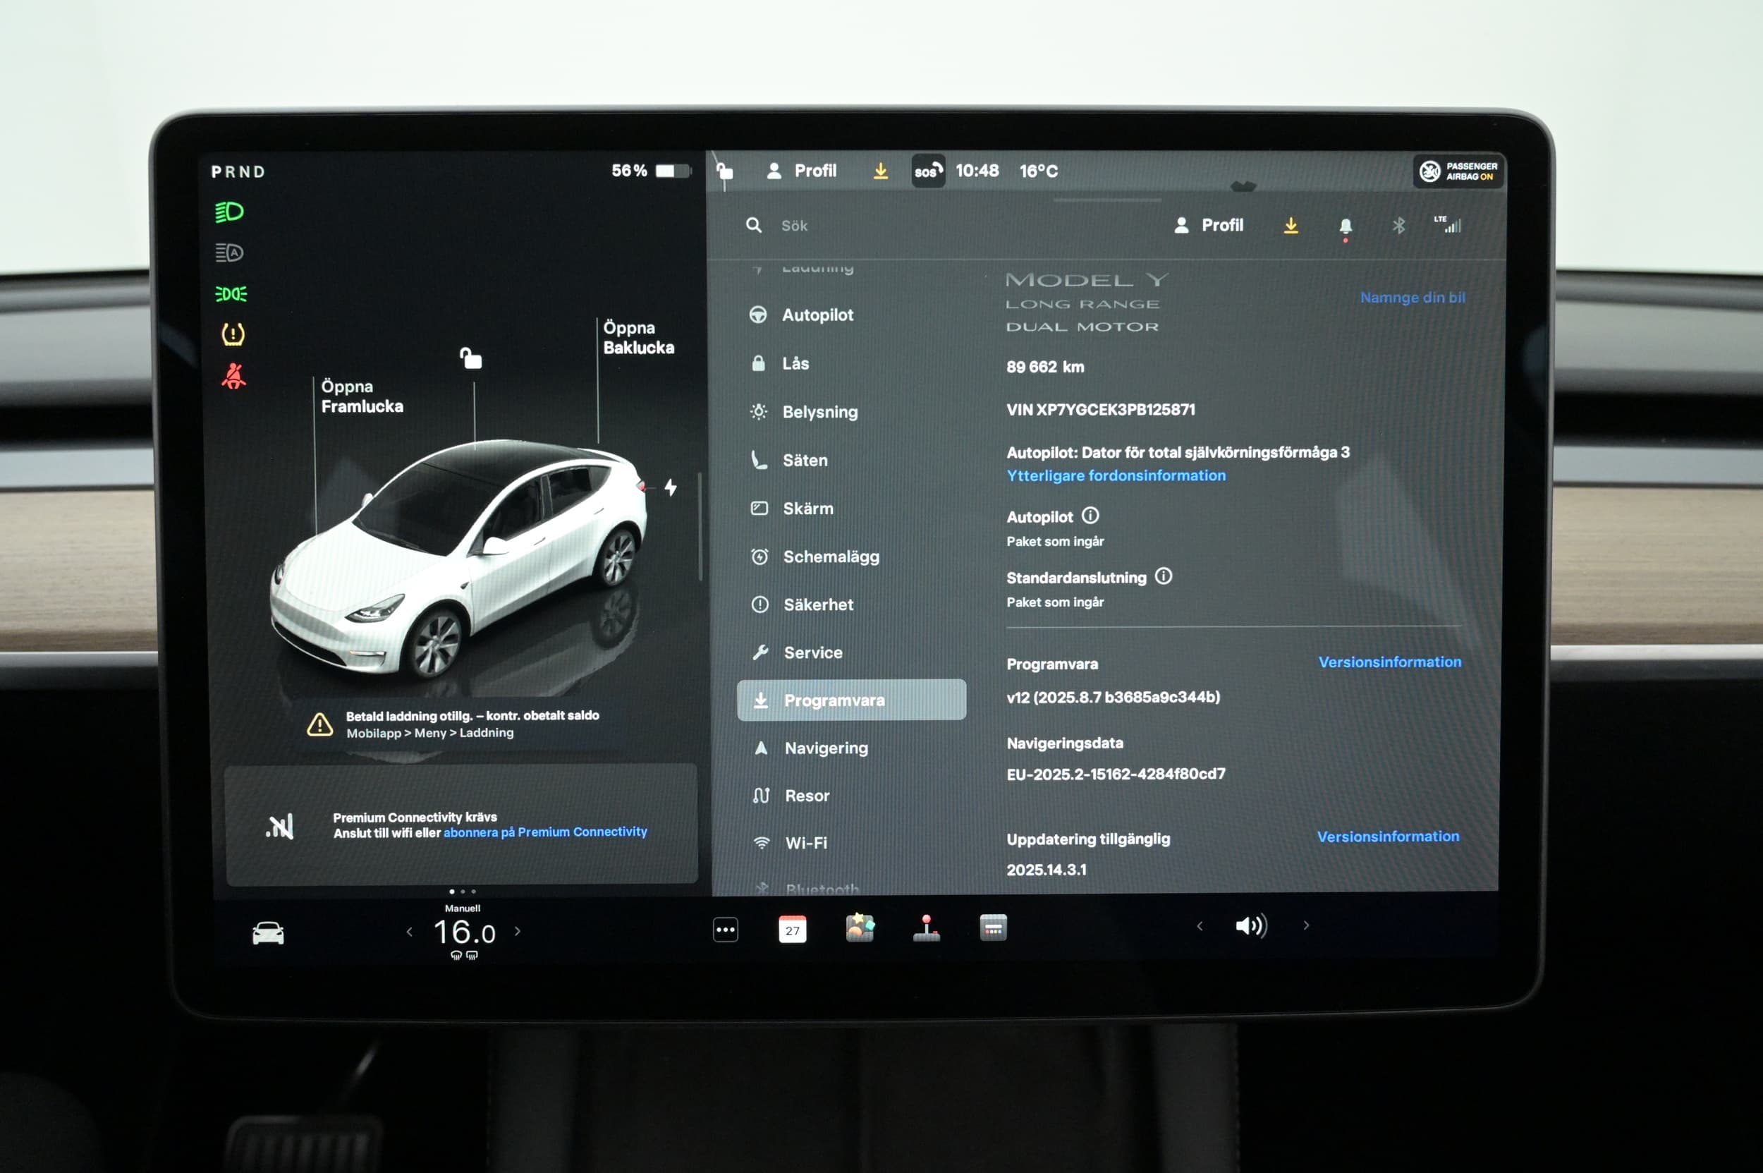
Task: Tap info icon next to Standardanslutning
Action: (1163, 576)
